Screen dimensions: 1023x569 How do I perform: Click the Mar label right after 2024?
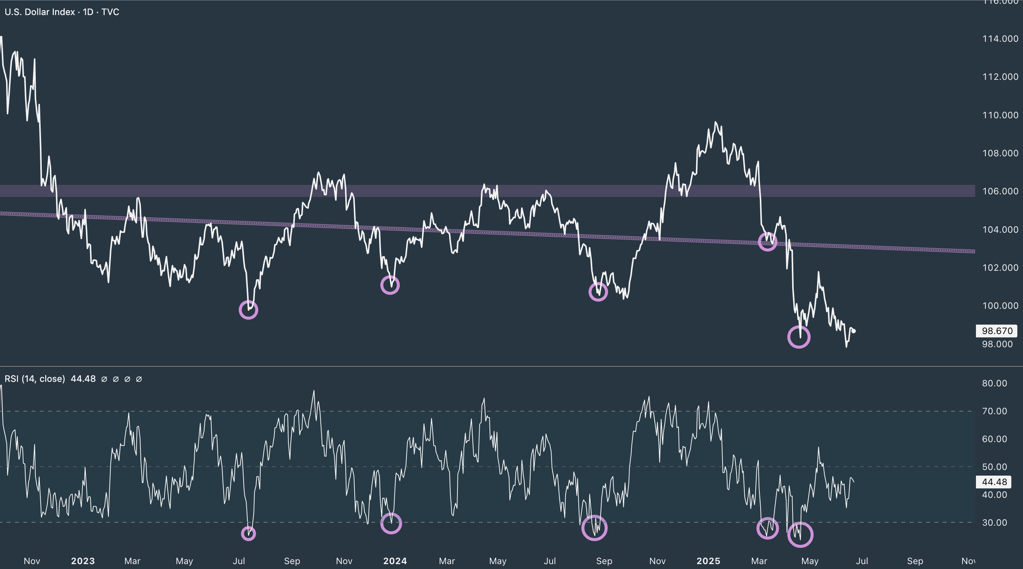click(x=447, y=561)
